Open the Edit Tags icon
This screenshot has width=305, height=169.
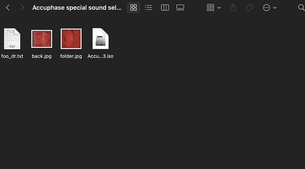249,8
